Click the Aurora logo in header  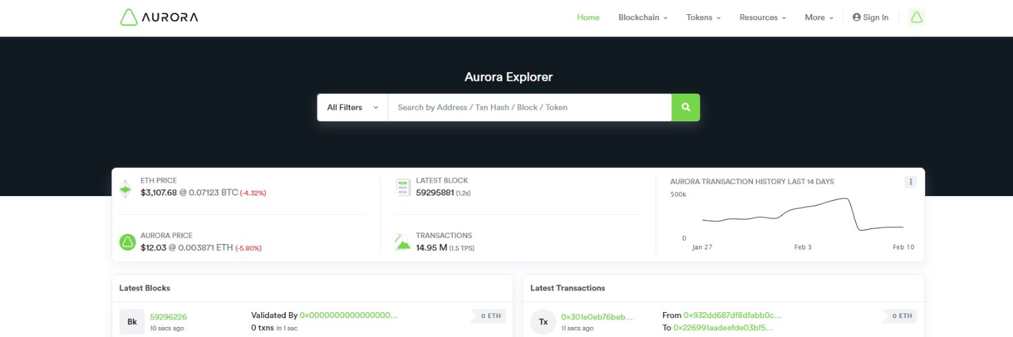[159, 18]
